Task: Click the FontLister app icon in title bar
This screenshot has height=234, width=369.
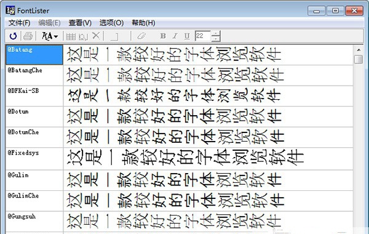Action: [x=10, y=10]
